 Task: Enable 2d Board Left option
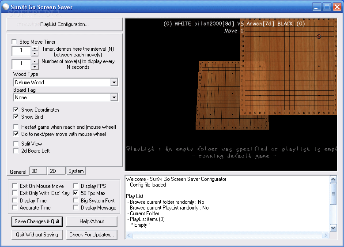click(x=16, y=151)
